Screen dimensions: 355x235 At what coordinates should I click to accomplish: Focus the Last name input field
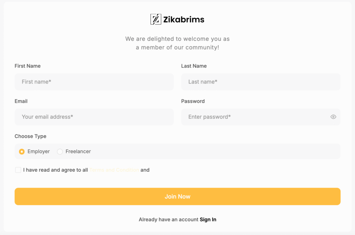261,82
